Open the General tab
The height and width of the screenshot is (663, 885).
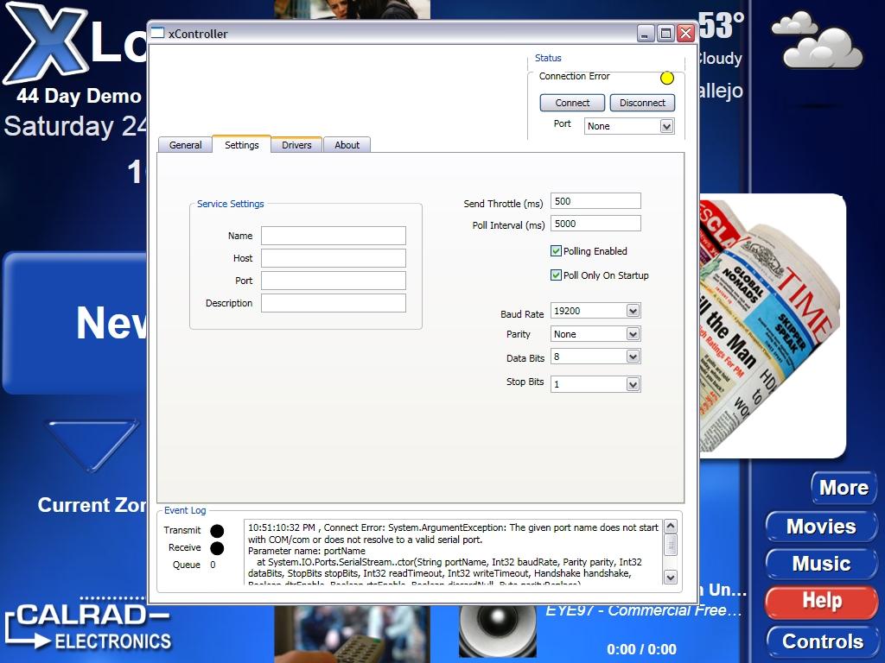[185, 145]
